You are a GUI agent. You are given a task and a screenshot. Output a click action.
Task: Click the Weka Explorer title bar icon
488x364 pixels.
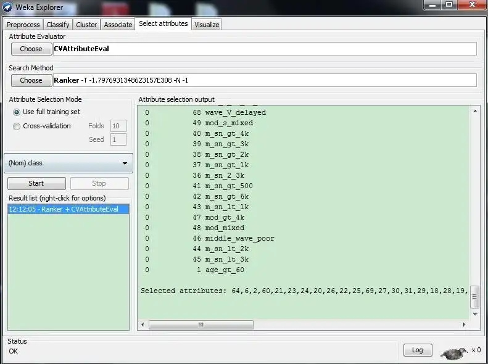7,7
